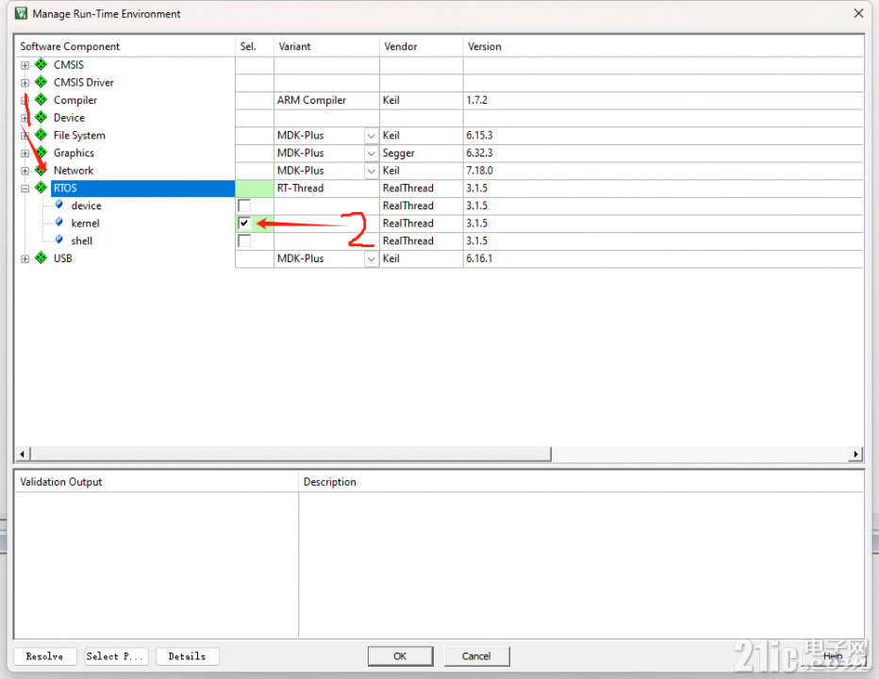879x679 pixels.
Task: Click the Graphics green diamond icon
Action: 41,153
